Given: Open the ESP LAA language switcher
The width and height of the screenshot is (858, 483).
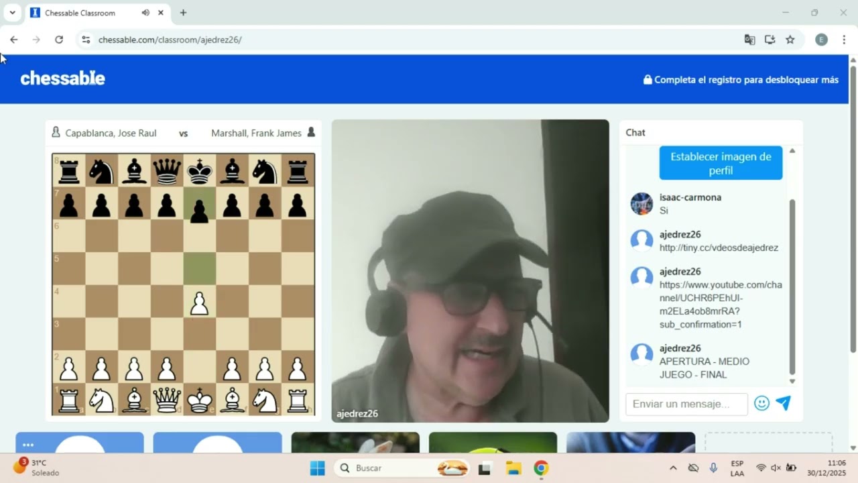Looking at the screenshot, I should pyautogui.click(x=737, y=468).
